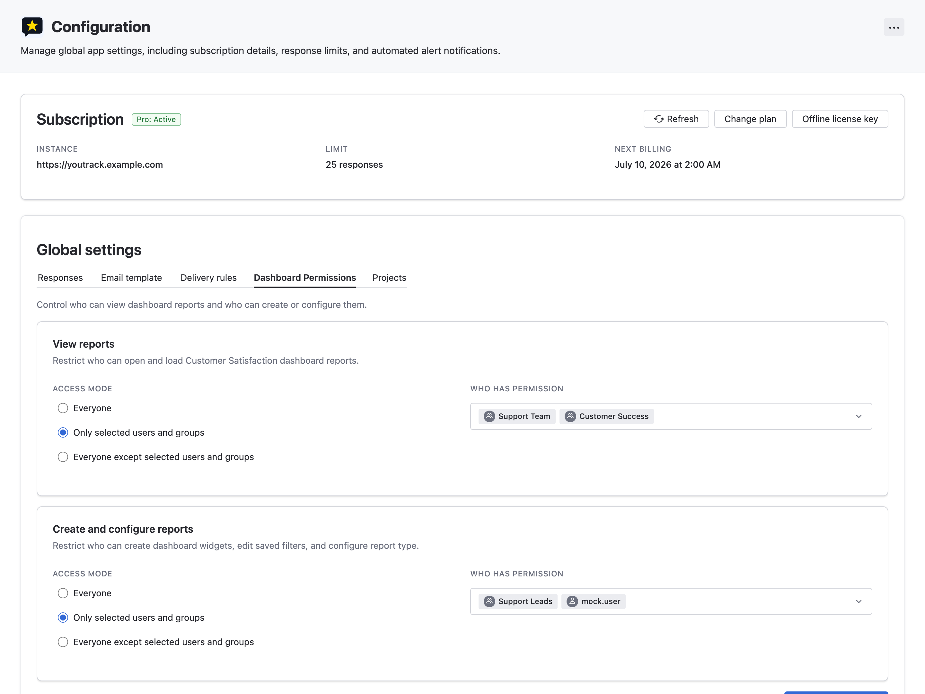925x694 pixels.
Task: Click the mock.user chip
Action: click(594, 601)
